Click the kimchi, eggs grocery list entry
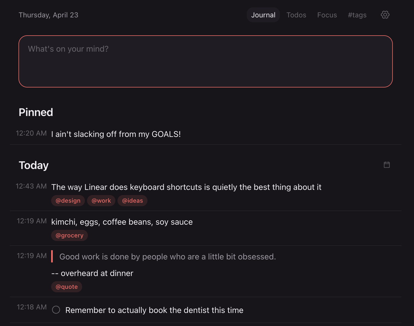Screen dimensions: 414x326 pos(122,222)
